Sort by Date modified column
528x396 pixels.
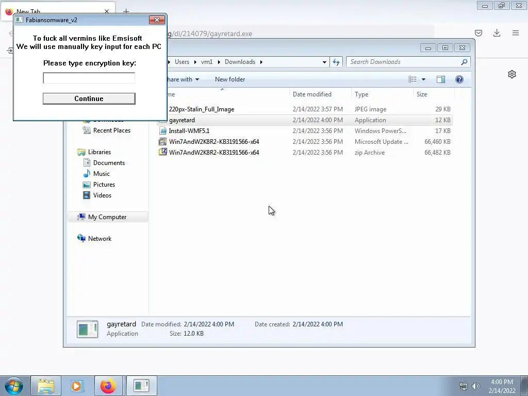tap(312, 94)
